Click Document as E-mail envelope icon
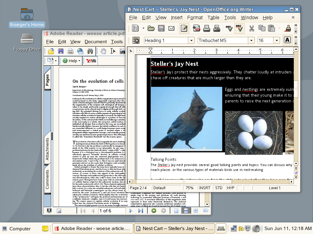The width and height of the screenshot is (313, 234). 171,28
